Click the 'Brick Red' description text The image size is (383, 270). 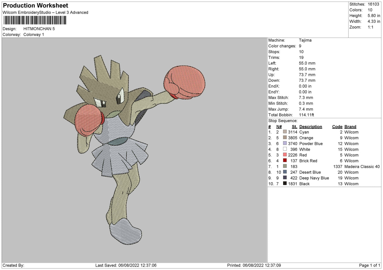tap(308, 161)
